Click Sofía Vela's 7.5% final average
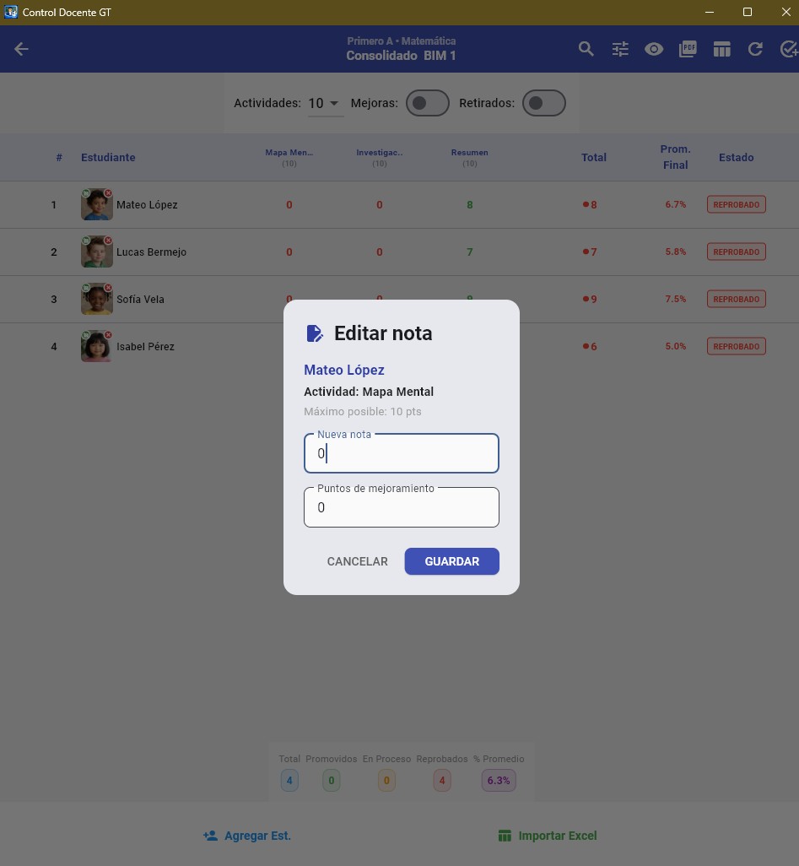 pyautogui.click(x=675, y=299)
